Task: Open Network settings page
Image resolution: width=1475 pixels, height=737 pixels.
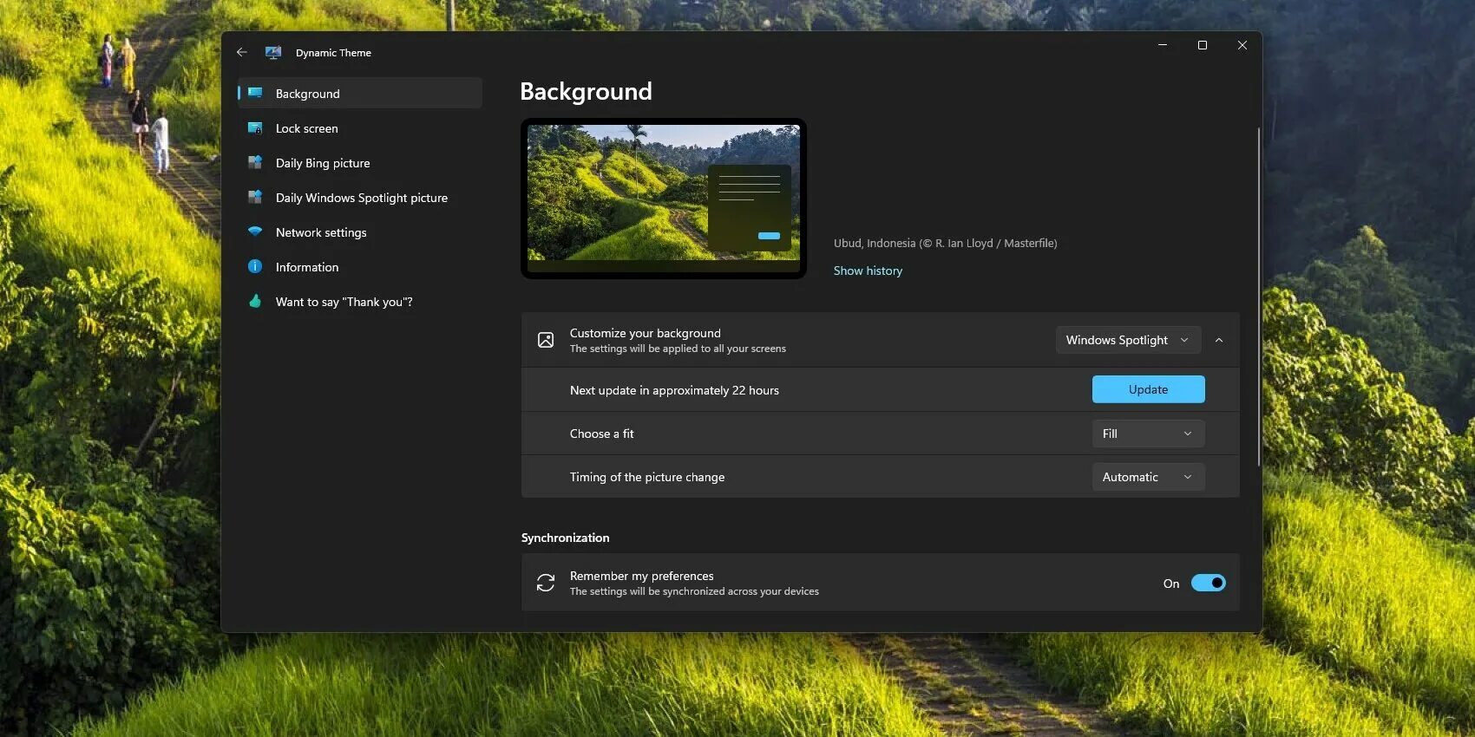Action: pyautogui.click(x=360, y=232)
